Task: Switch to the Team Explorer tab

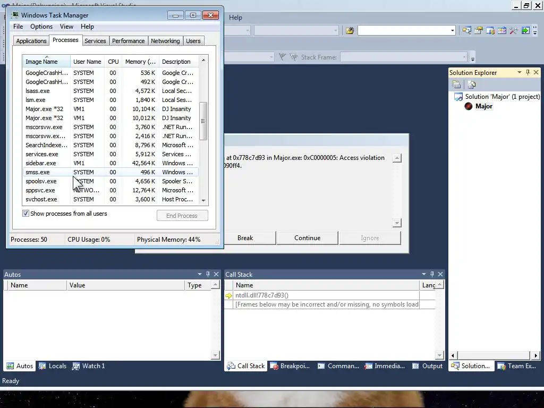Action: (x=517, y=365)
